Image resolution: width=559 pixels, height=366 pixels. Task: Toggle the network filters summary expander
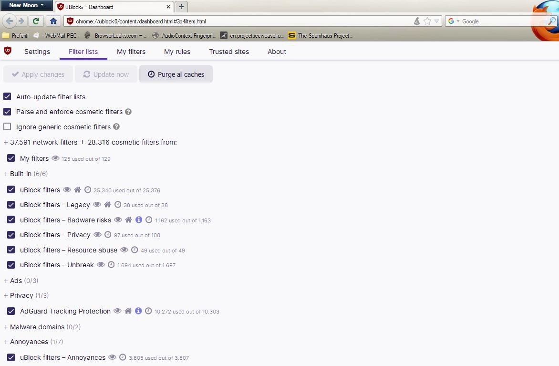(5, 142)
